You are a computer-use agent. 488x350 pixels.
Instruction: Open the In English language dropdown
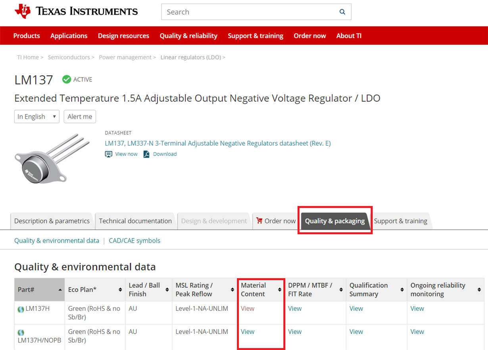[x=37, y=116]
